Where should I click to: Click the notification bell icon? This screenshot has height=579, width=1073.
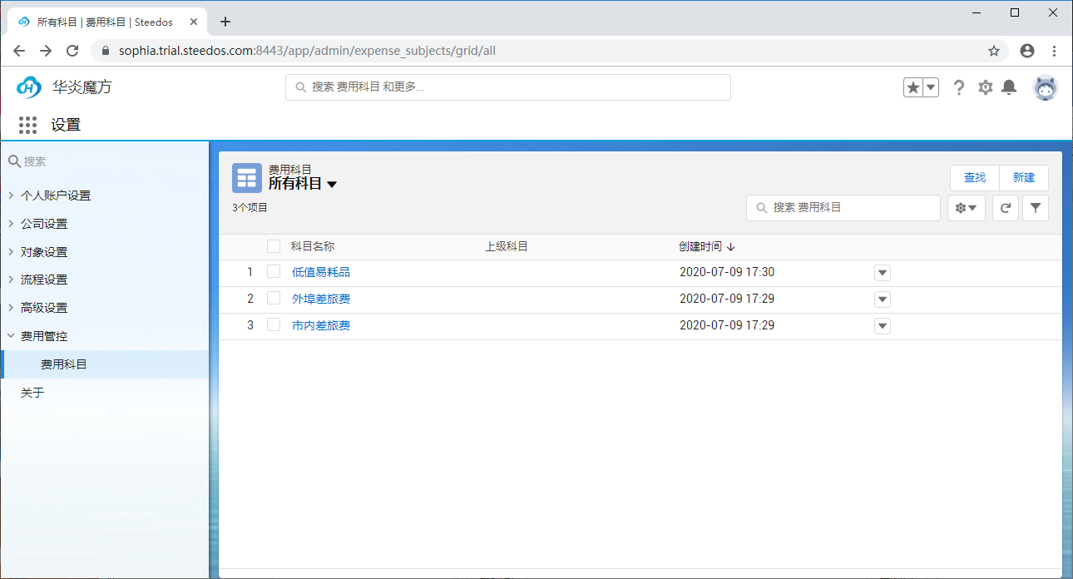click(x=1009, y=87)
